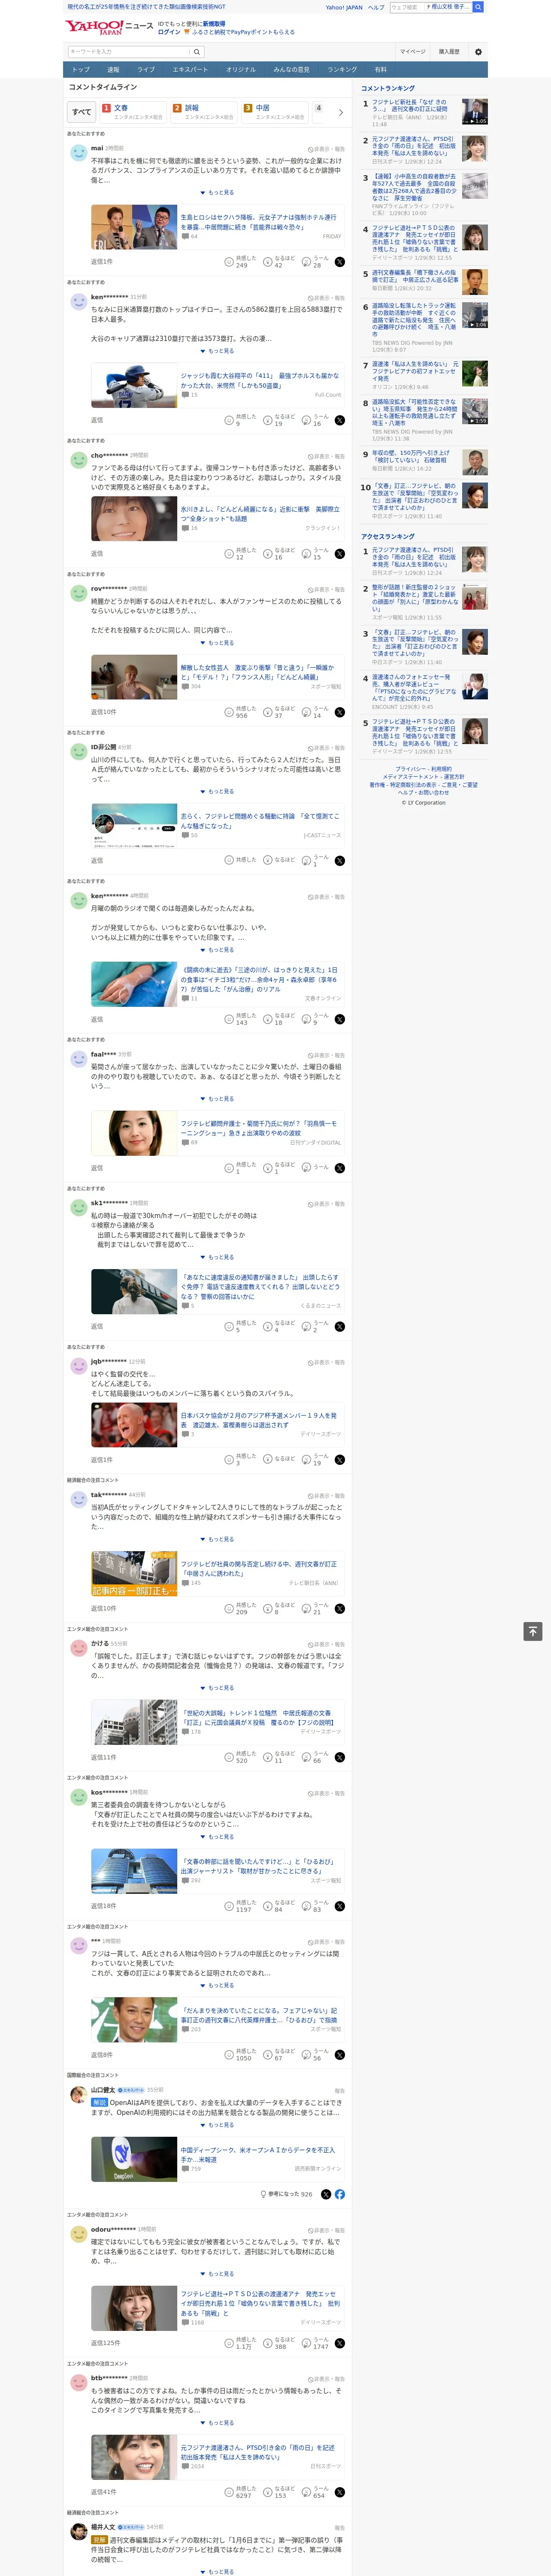Open the エキスパート navigation tab
The image size is (551, 2576).
[190, 70]
